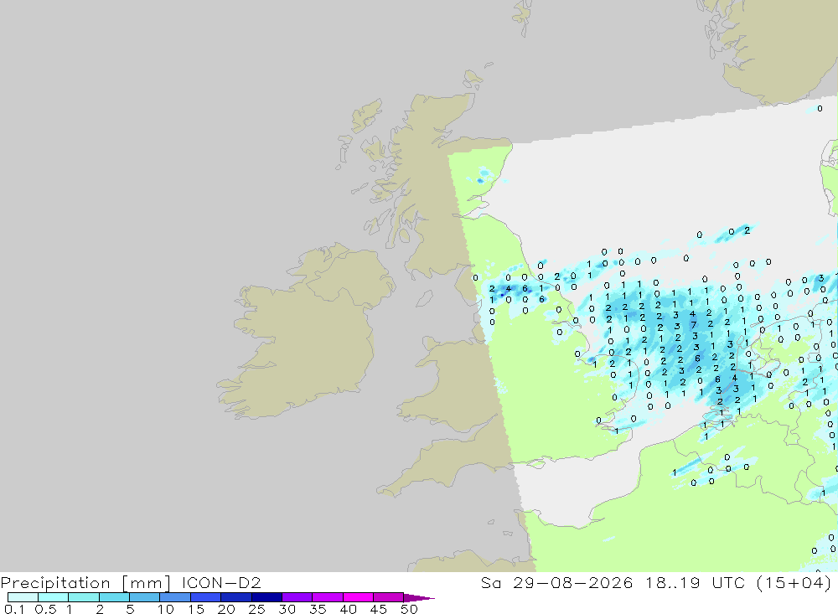838x614 pixels.
Task: Click the dark blue rain spot in eastern Scotland
Action: [x=480, y=181]
